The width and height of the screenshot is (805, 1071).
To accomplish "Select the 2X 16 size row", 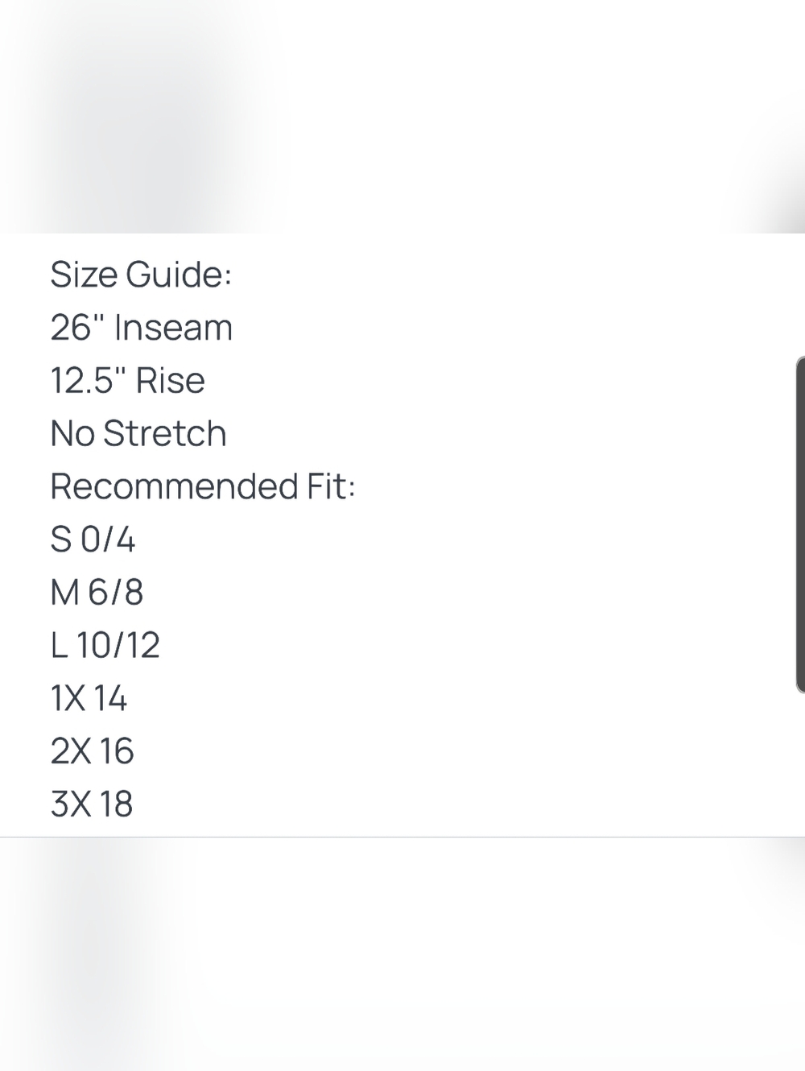I will click(x=92, y=751).
